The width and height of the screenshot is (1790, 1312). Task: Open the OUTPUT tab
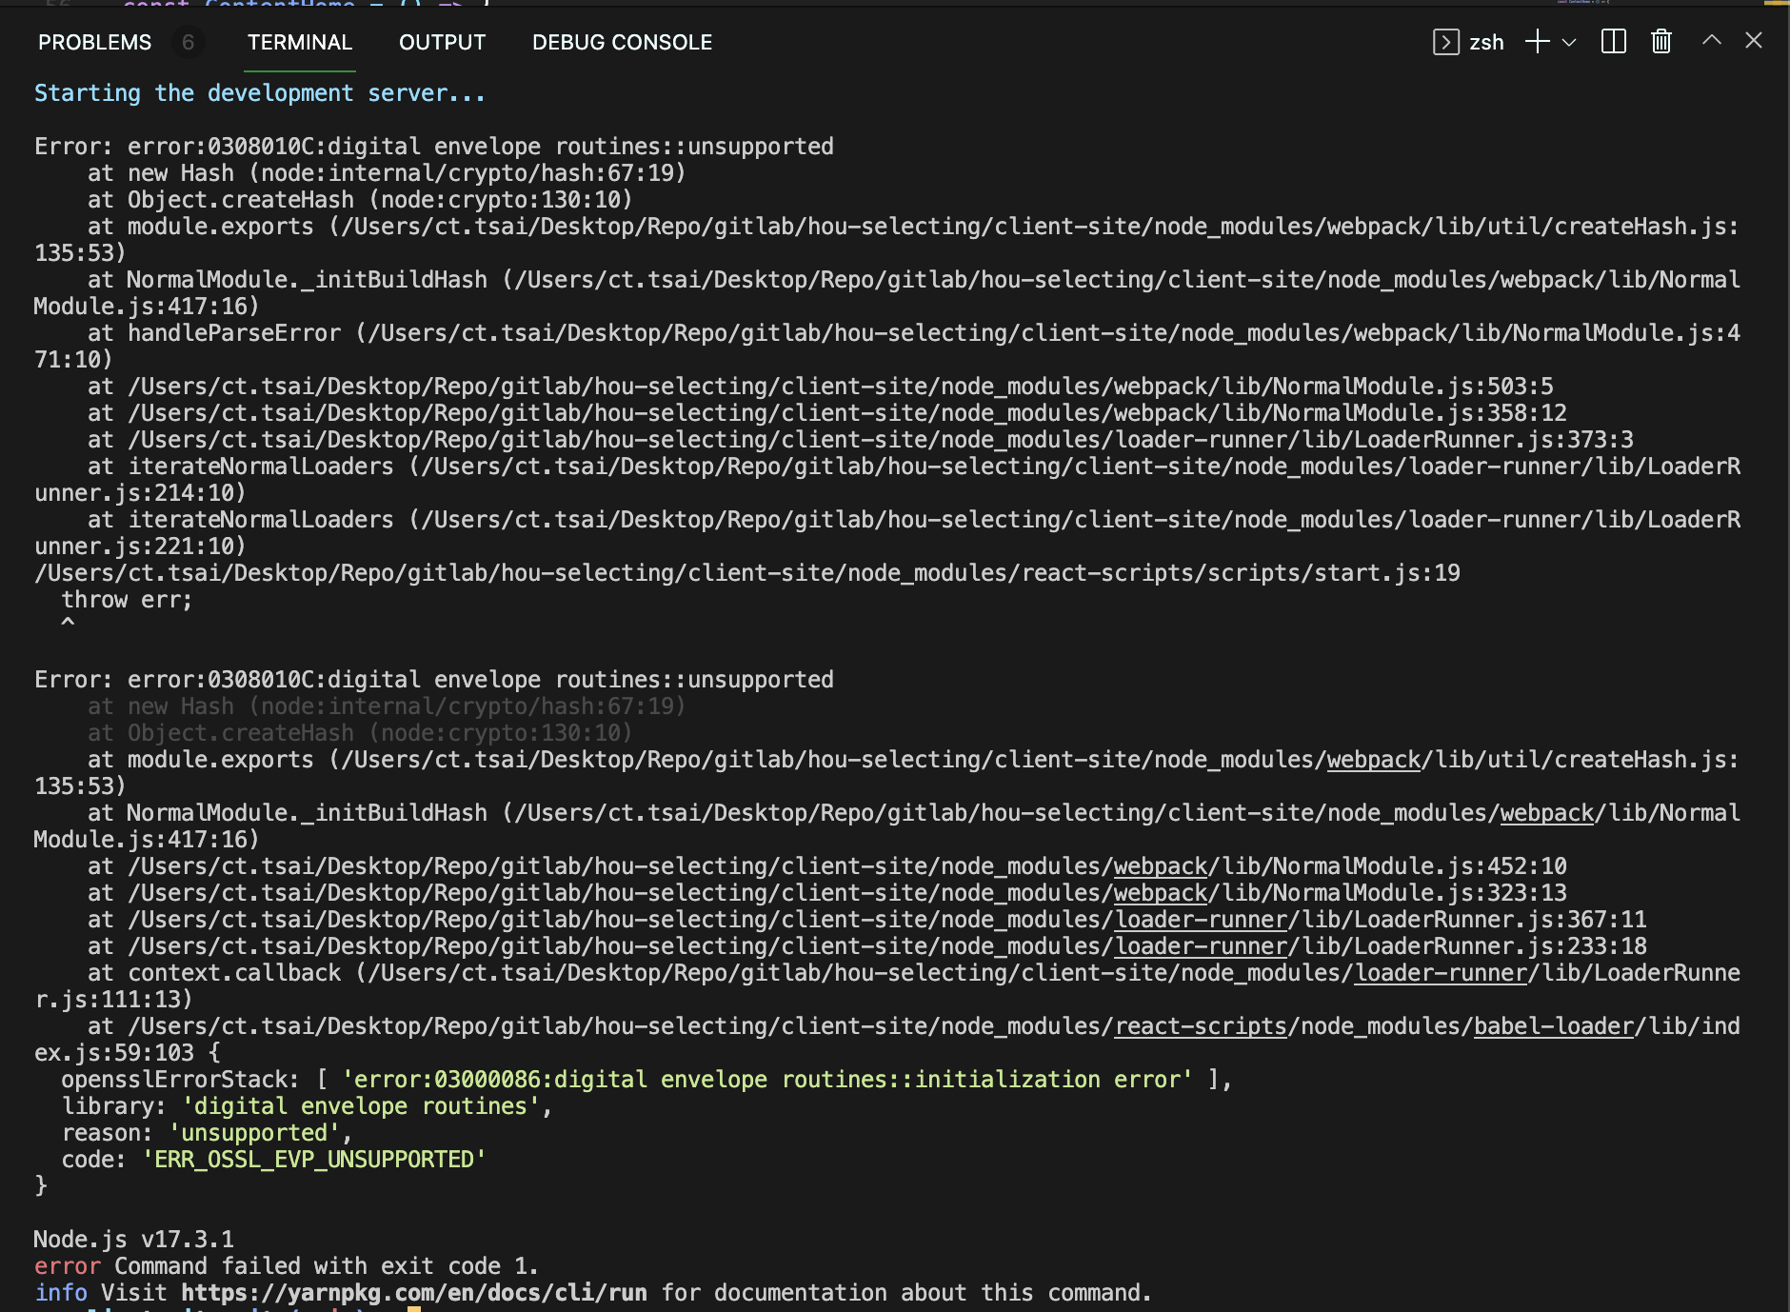click(442, 42)
